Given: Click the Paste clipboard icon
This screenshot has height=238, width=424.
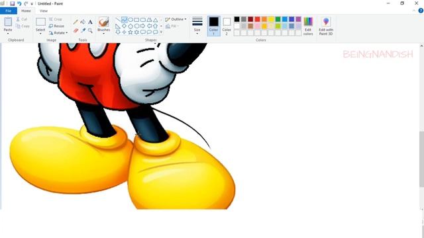Looking at the screenshot, I should tap(8, 22).
